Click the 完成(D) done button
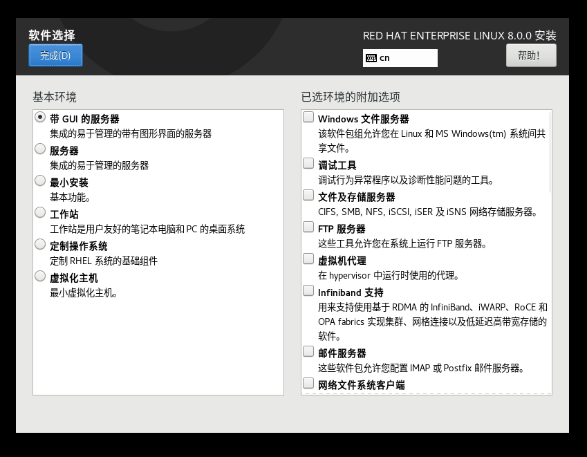The image size is (587, 457). [x=55, y=55]
